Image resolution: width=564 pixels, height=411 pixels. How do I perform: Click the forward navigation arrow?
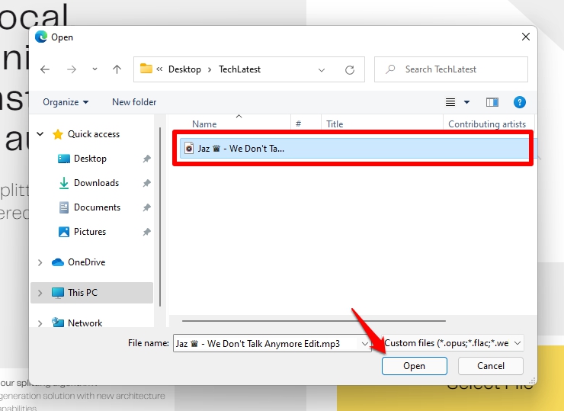pos(72,69)
